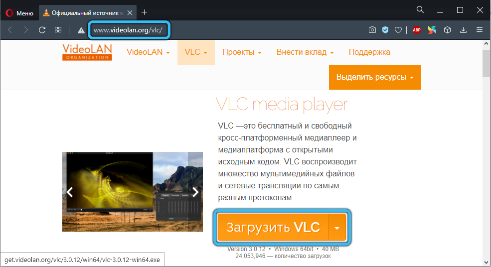Click the Загрузить VLC download button
Viewport: 491px width, 267px height.
tap(273, 228)
